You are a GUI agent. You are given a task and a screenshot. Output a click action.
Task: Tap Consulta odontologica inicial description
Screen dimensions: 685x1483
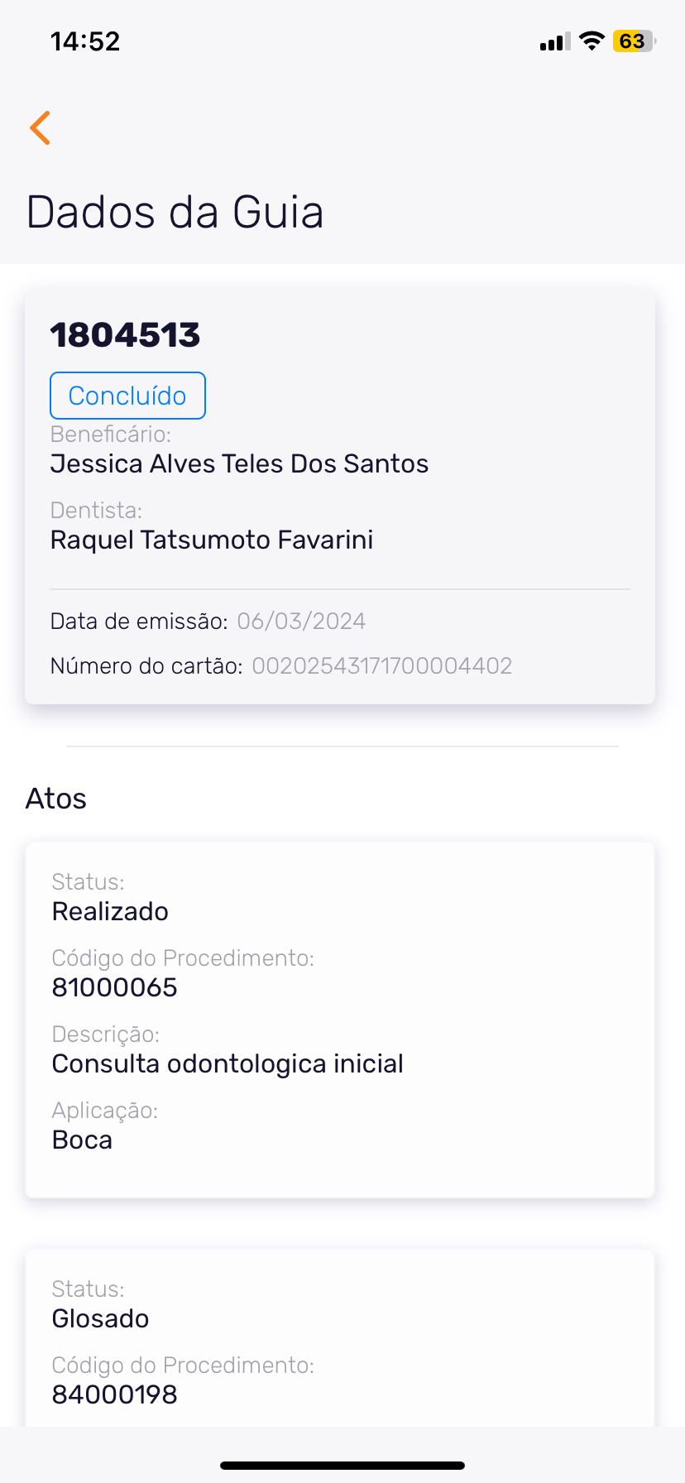point(228,1063)
